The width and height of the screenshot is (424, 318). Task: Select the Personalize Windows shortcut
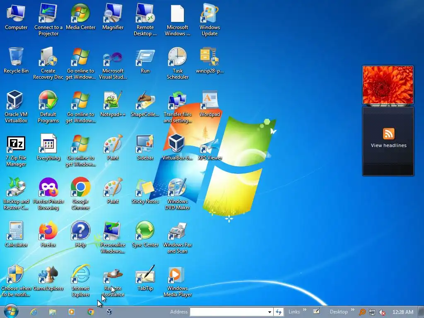[113, 238]
